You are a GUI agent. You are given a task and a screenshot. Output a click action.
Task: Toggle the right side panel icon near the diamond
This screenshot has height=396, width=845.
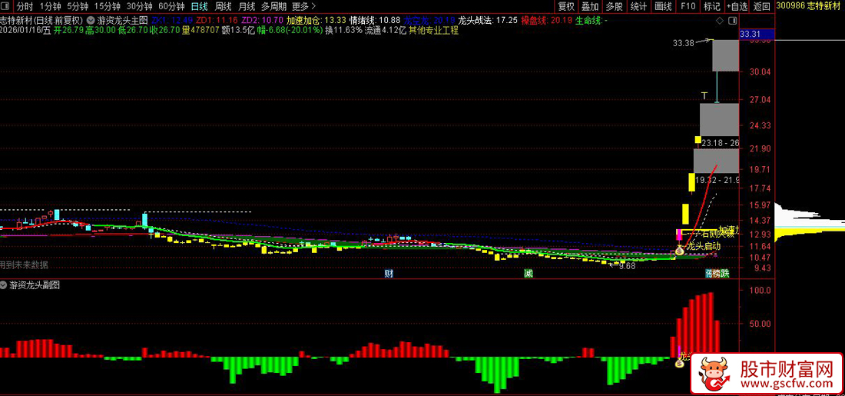click(x=732, y=21)
